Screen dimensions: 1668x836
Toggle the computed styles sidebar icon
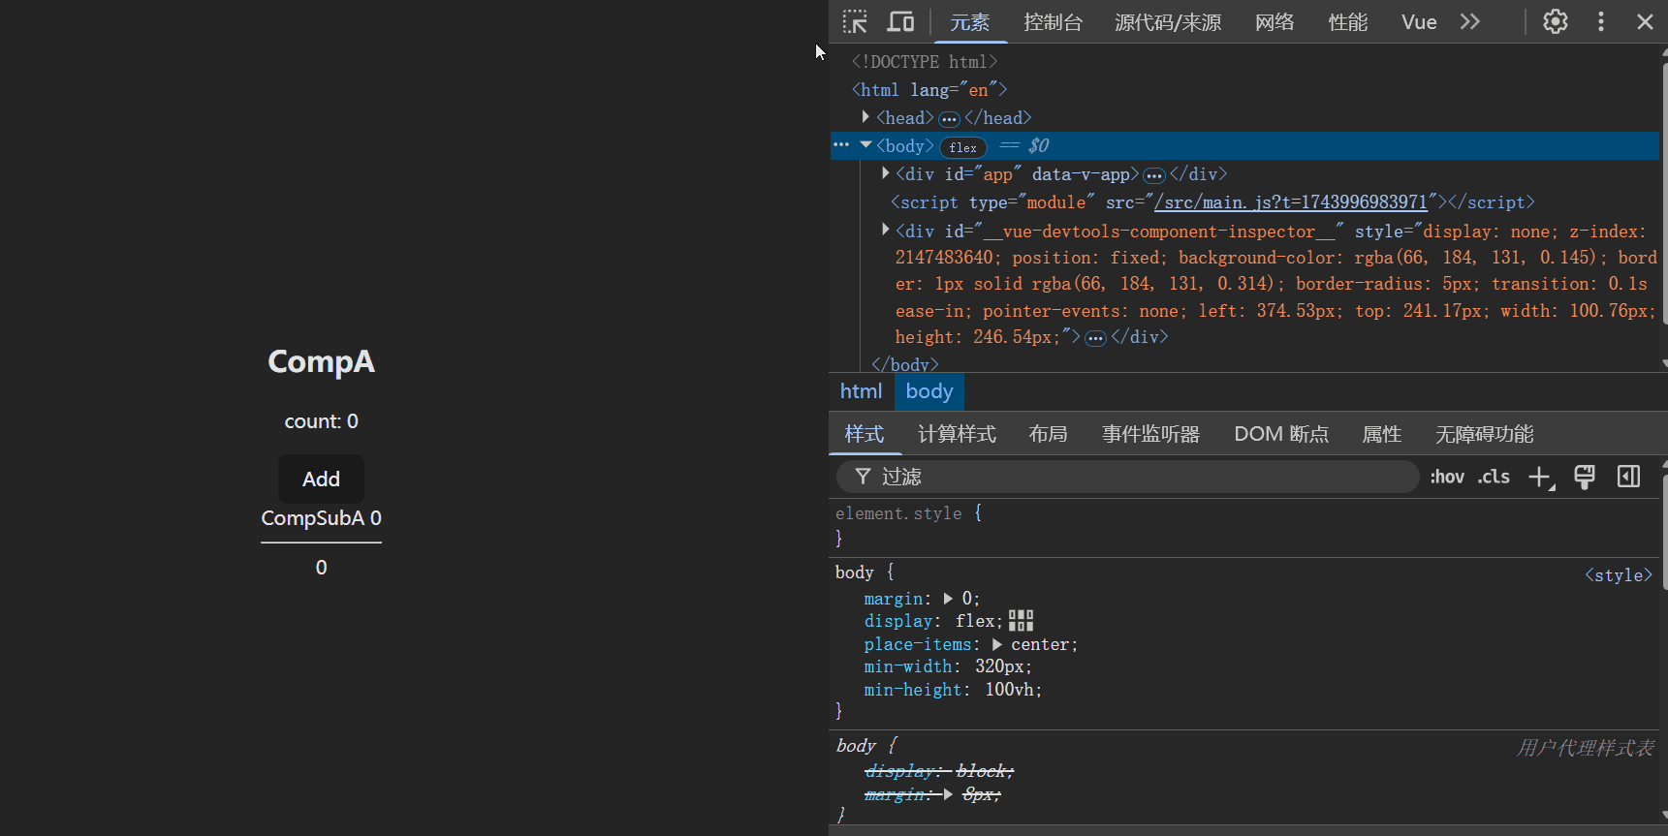1629,477
